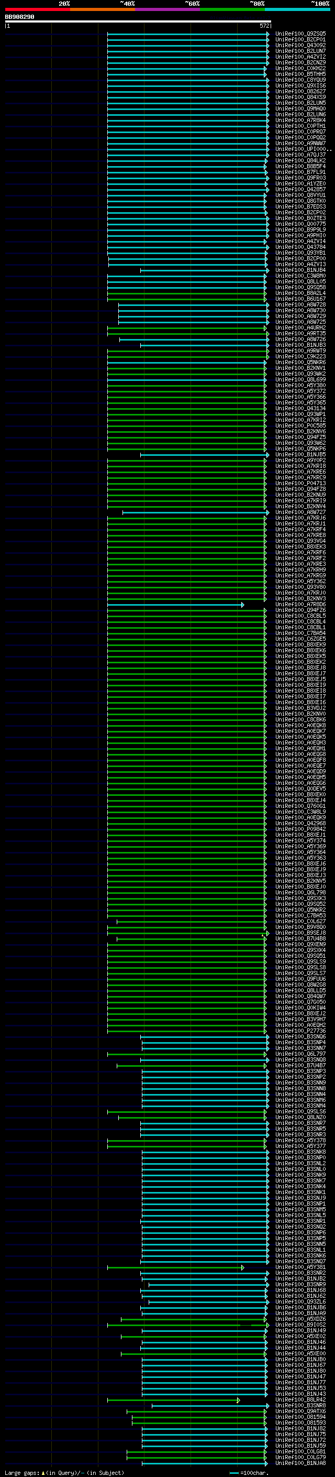Click the '=100char.' scale label

click(254, 1472)
